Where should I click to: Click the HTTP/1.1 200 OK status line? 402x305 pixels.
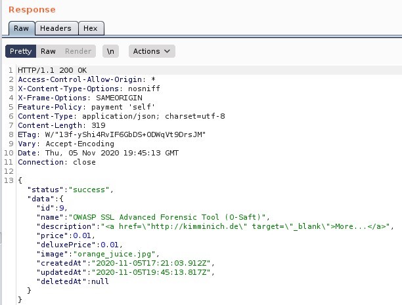pyautogui.click(x=53, y=70)
